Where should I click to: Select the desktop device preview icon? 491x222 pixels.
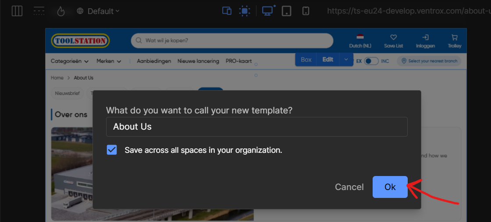click(x=267, y=11)
